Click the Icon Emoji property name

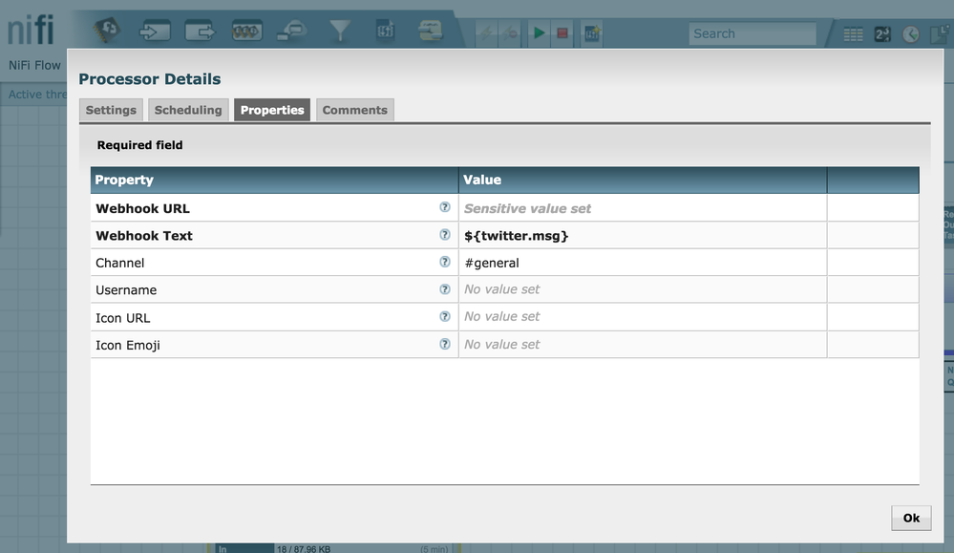coord(128,346)
